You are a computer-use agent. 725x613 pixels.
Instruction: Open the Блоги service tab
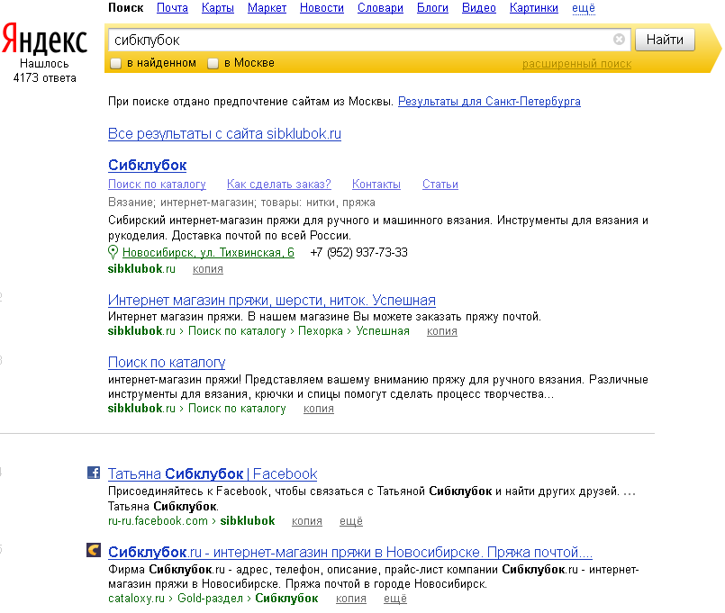click(x=432, y=8)
